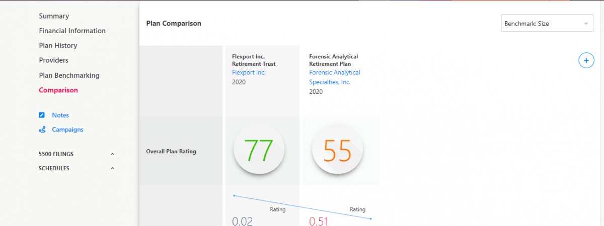
Task: Open the Campaigns link
Action: coord(67,130)
